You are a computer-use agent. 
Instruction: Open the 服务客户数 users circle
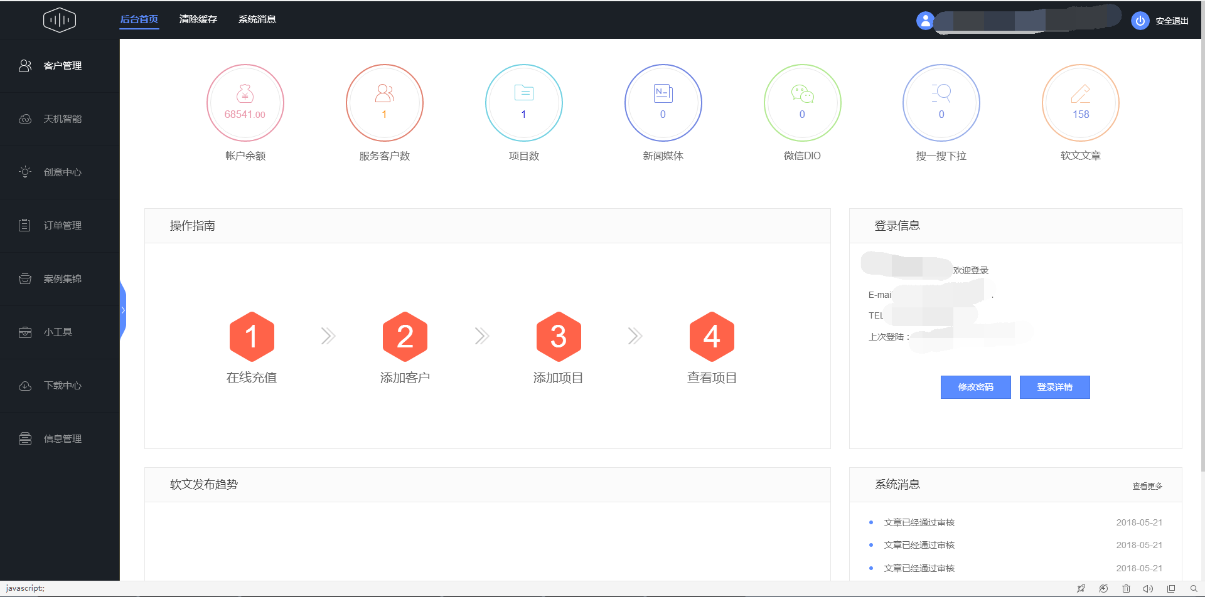coord(385,103)
